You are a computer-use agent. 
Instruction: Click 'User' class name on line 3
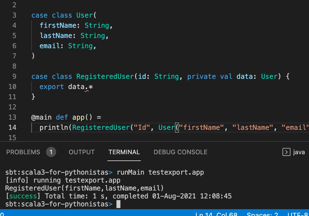pyautogui.click(x=85, y=15)
